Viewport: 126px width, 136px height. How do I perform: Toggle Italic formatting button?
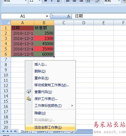click(x=52, y=1)
